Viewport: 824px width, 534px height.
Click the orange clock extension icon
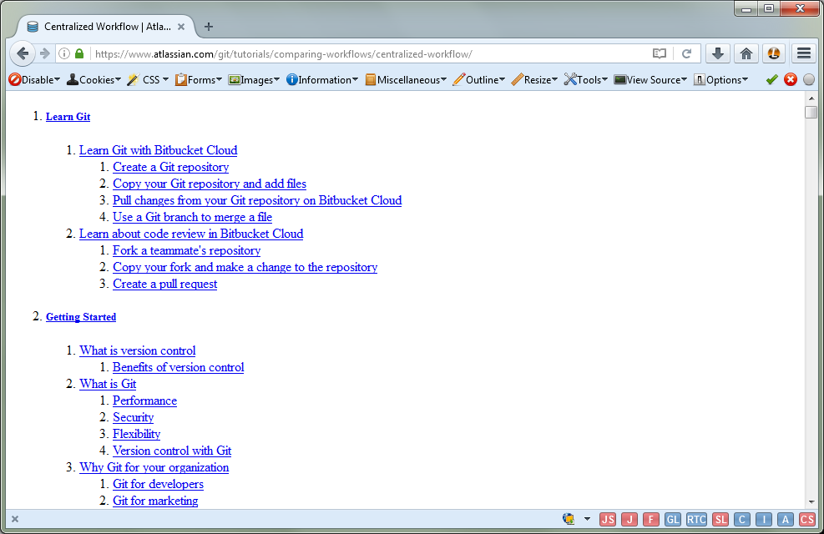pos(774,53)
